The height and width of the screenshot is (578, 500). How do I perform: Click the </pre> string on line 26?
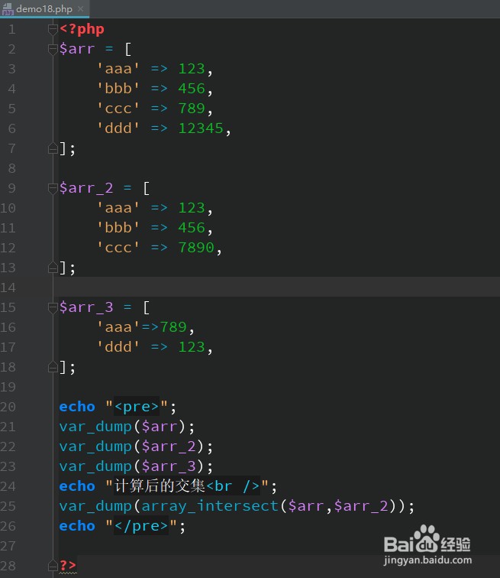pos(141,526)
